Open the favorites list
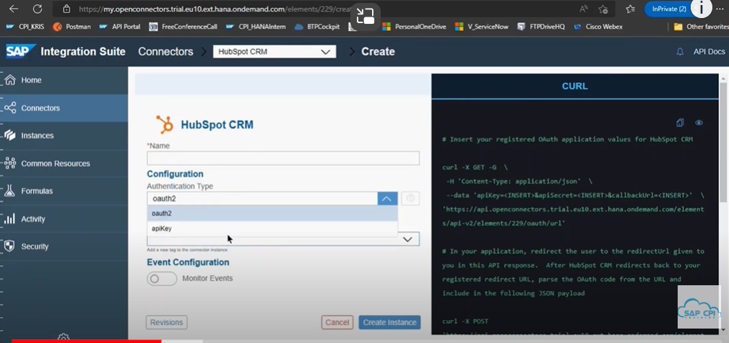The height and width of the screenshot is (343, 729). pyautogui.click(x=630, y=9)
